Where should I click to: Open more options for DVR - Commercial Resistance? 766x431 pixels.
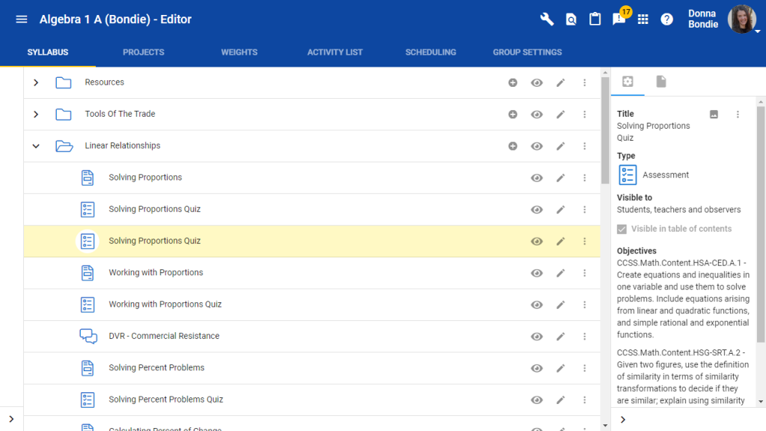point(584,337)
